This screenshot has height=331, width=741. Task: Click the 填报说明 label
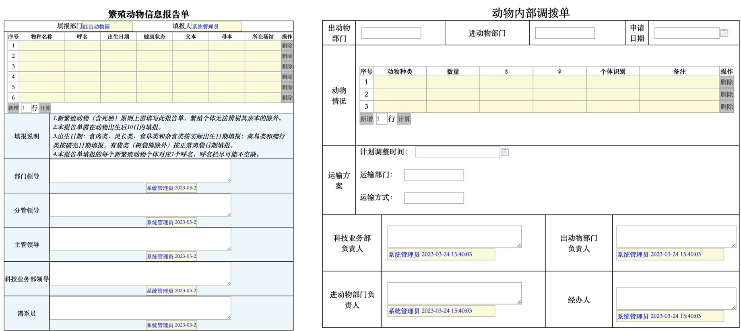27,137
